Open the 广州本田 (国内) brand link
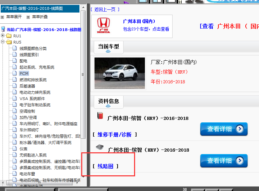 pos(139,21)
